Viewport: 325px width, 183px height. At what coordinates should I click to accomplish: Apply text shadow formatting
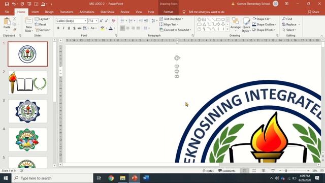pyautogui.click(x=74, y=28)
